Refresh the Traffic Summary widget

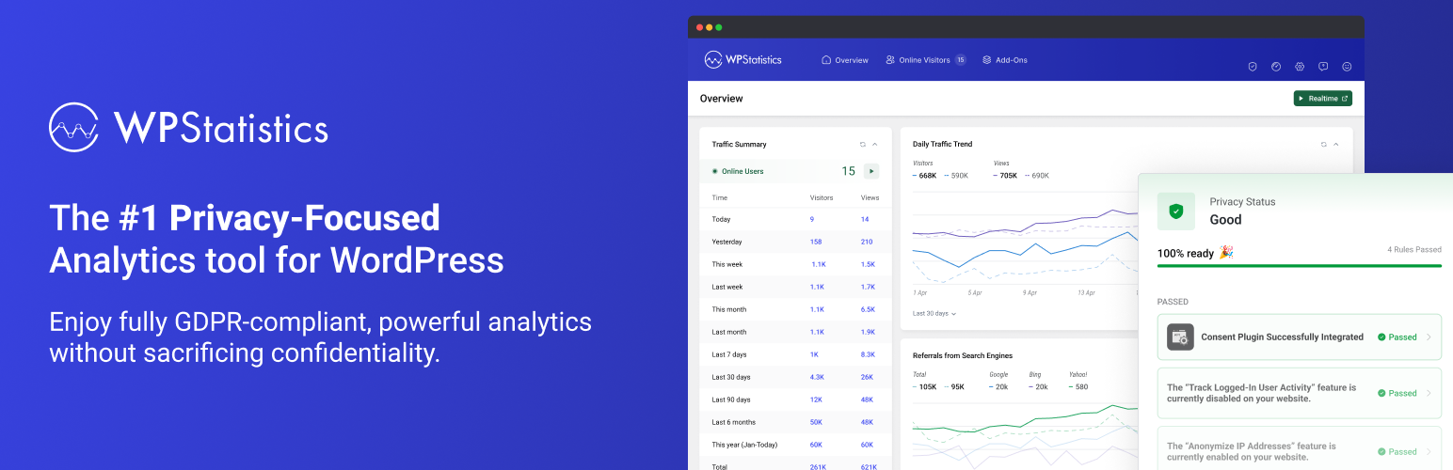(x=862, y=145)
